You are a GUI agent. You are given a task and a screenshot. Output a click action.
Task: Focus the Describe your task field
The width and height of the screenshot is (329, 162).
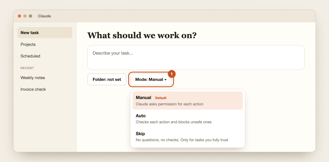point(196,57)
